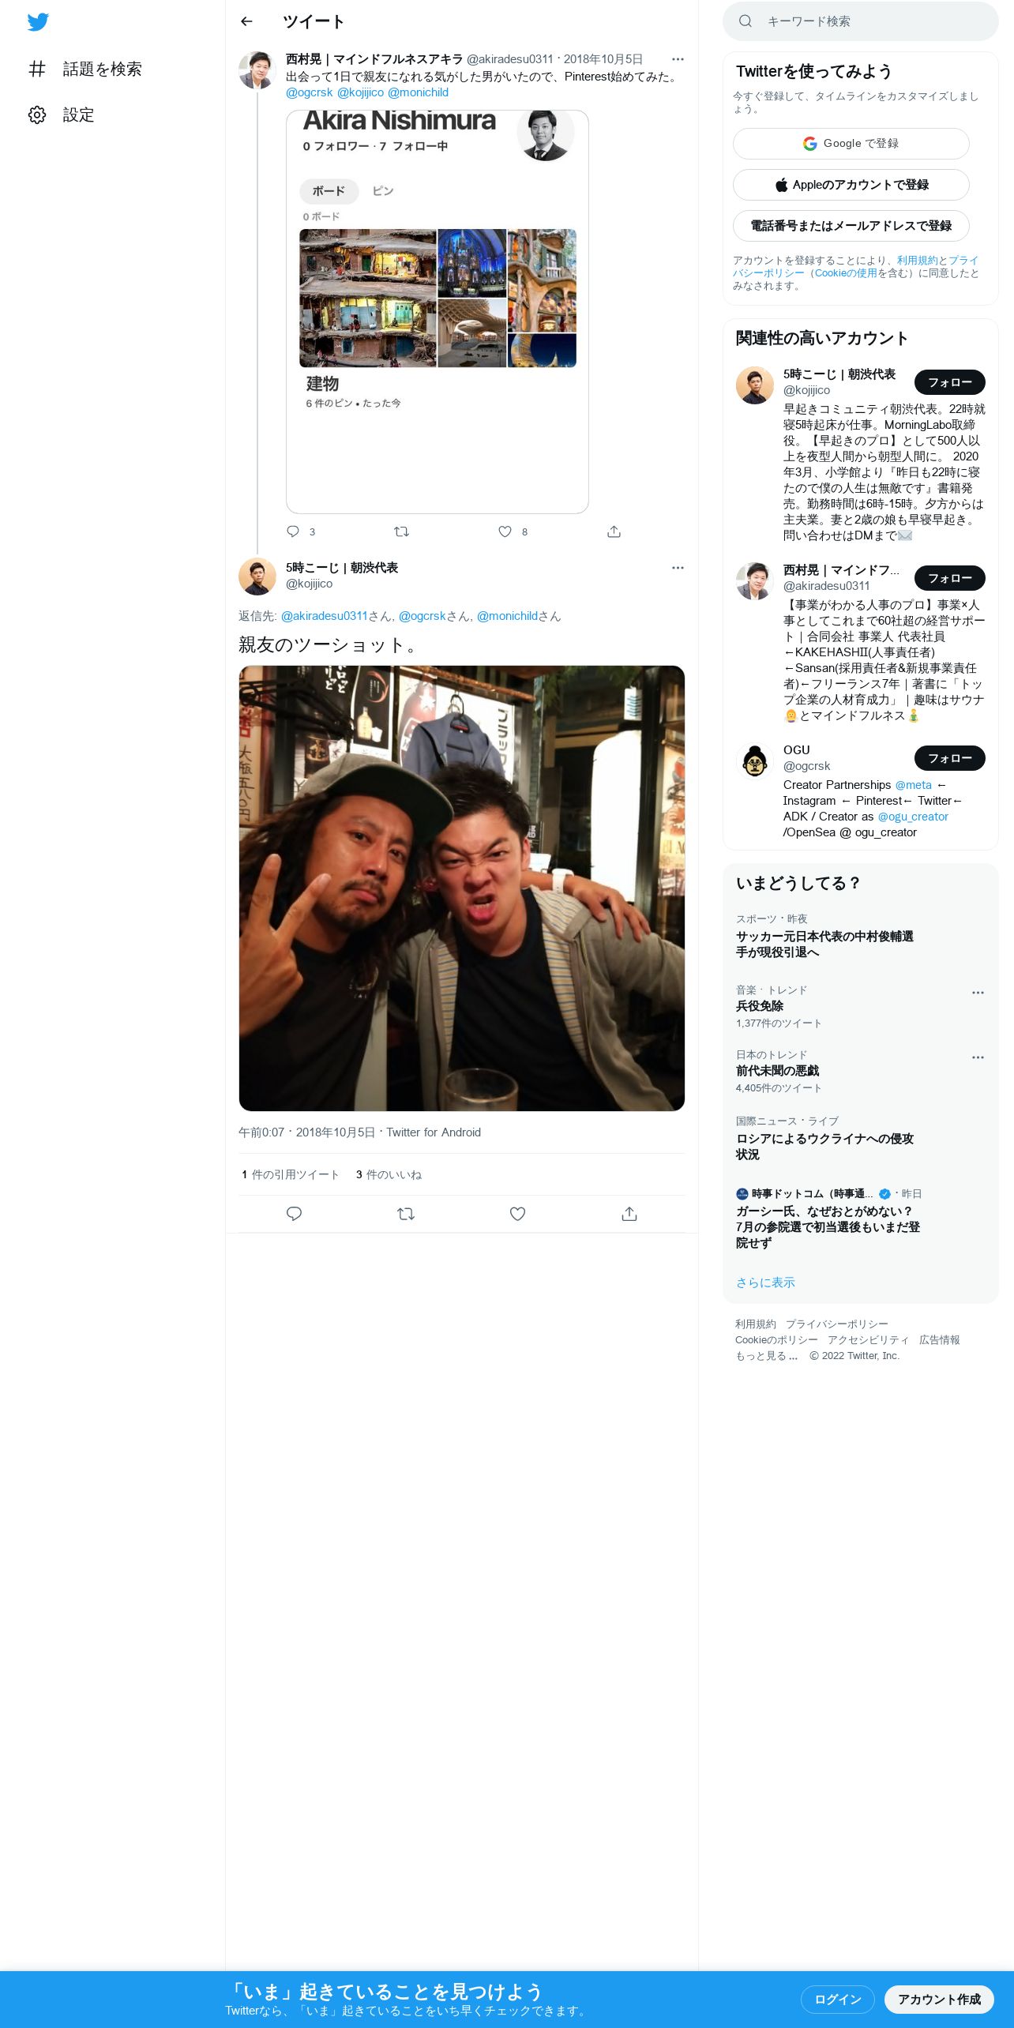
Task: Follow the OGU @ogcrsk account
Action: [950, 758]
